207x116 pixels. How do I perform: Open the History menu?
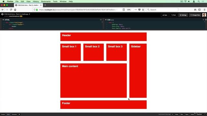(36, 1)
